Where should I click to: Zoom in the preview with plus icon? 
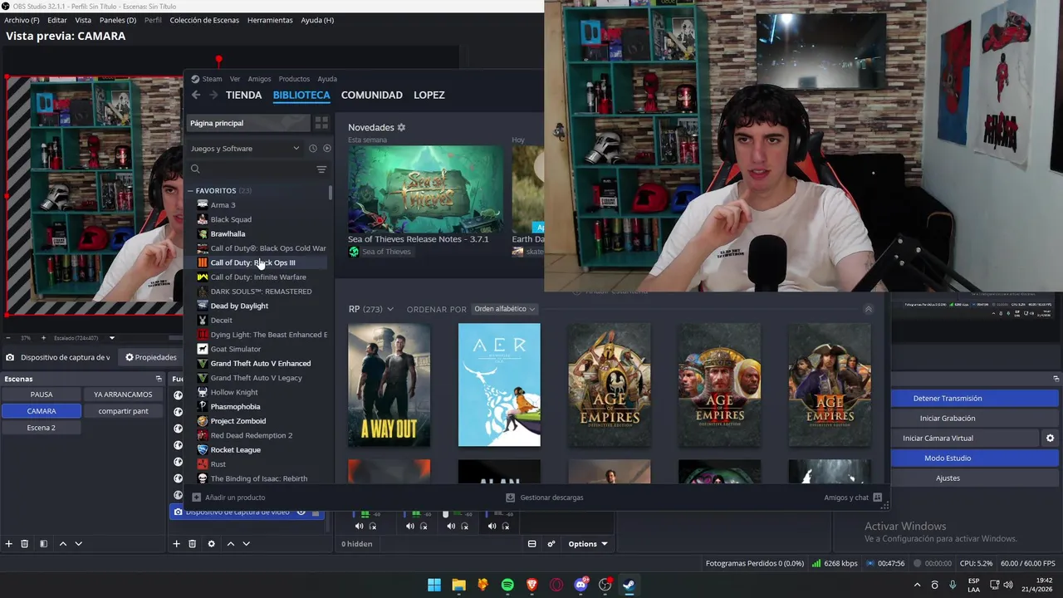(x=42, y=338)
